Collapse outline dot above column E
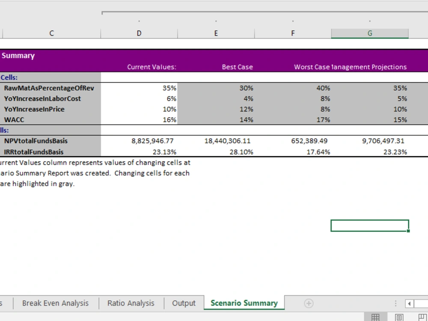The width and height of the screenshot is (428, 321). coord(216,21)
